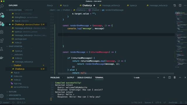Open the Test beaker view icon
This screenshot has height=105, width=187.
point(2,49)
